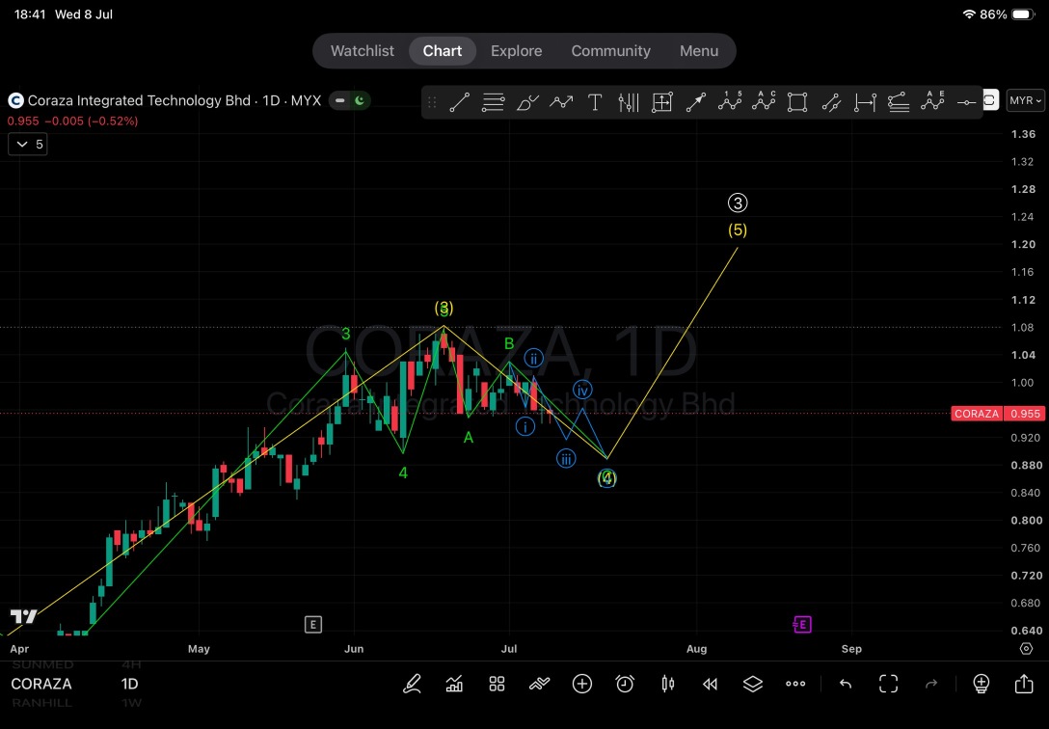Click the price change text −0.005 (−0.52%)

pyautogui.click(x=91, y=121)
